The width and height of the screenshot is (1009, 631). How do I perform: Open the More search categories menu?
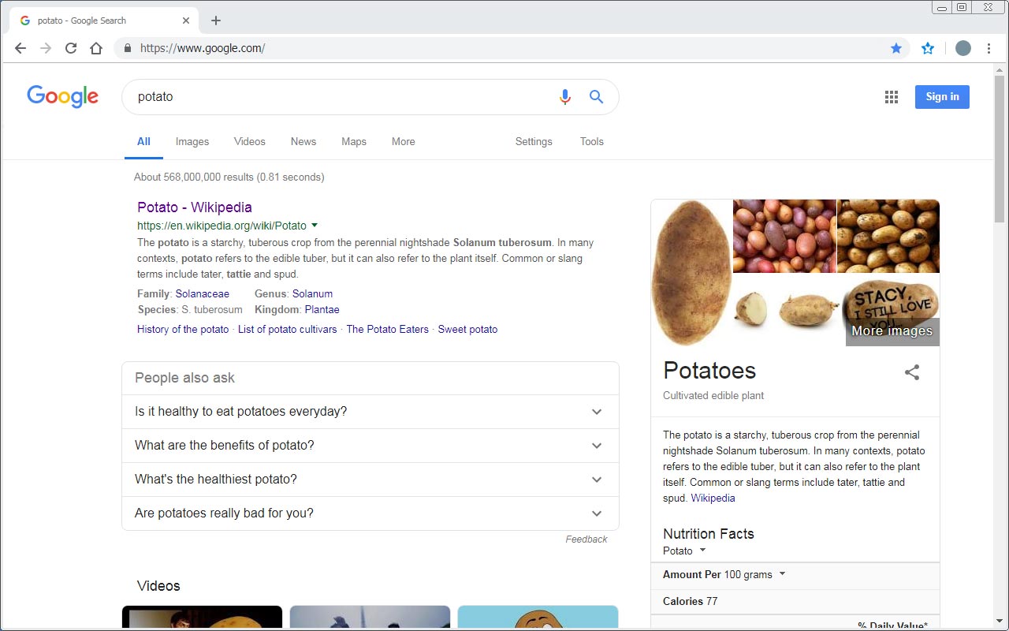404,142
